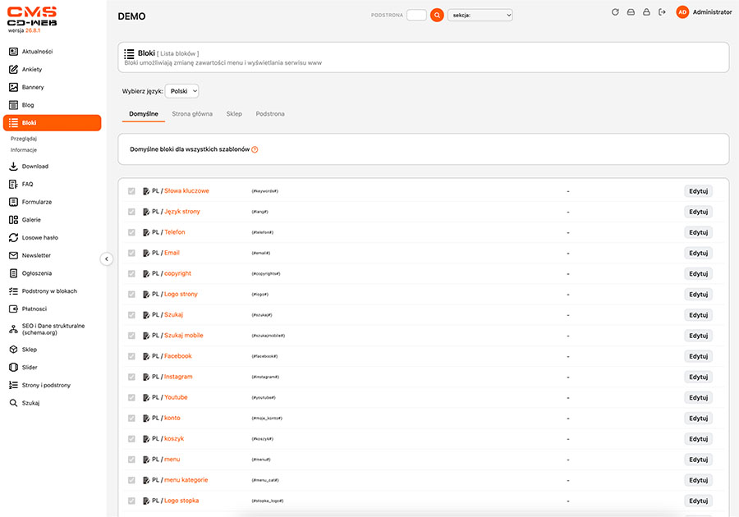Click the refresh icon in top bar

[x=615, y=12]
